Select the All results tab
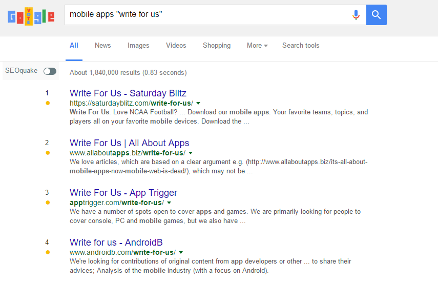The width and height of the screenshot is (438, 282). click(74, 45)
